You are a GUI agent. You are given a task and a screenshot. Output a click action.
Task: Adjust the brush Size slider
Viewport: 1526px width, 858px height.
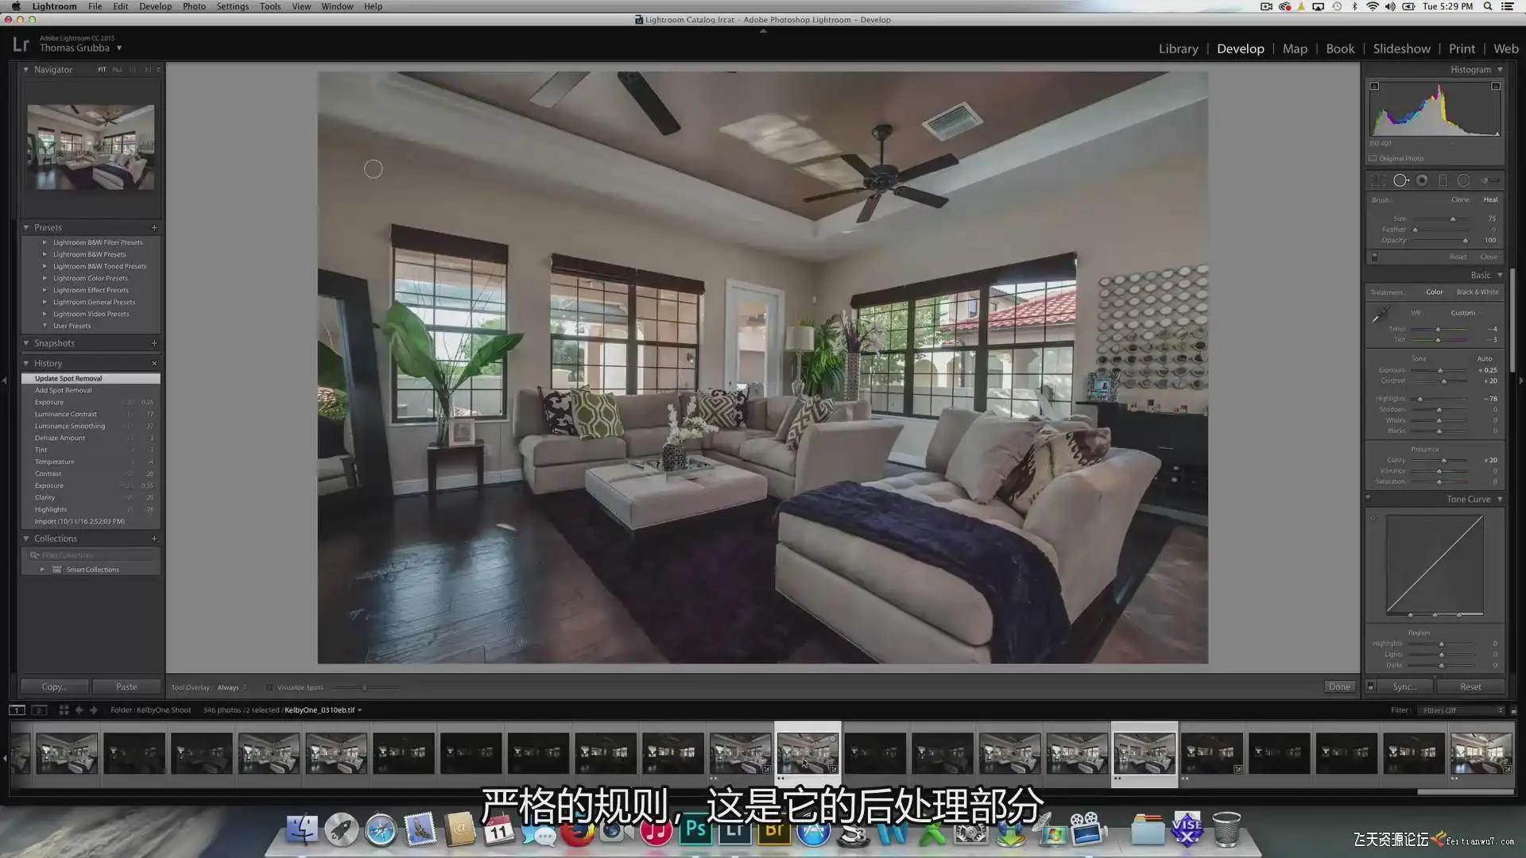point(1452,218)
